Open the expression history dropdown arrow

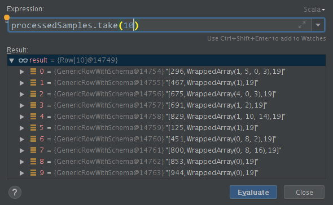[318, 25]
